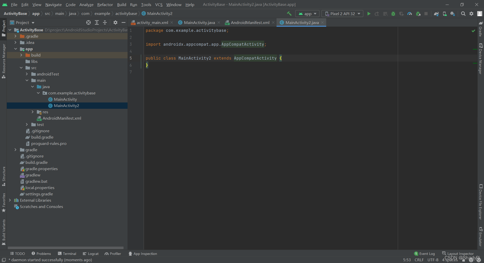Image resolution: width=484 pixels, height=263 pixels.
Task: Expand the .idea folder
Action: tap(15, 42)
